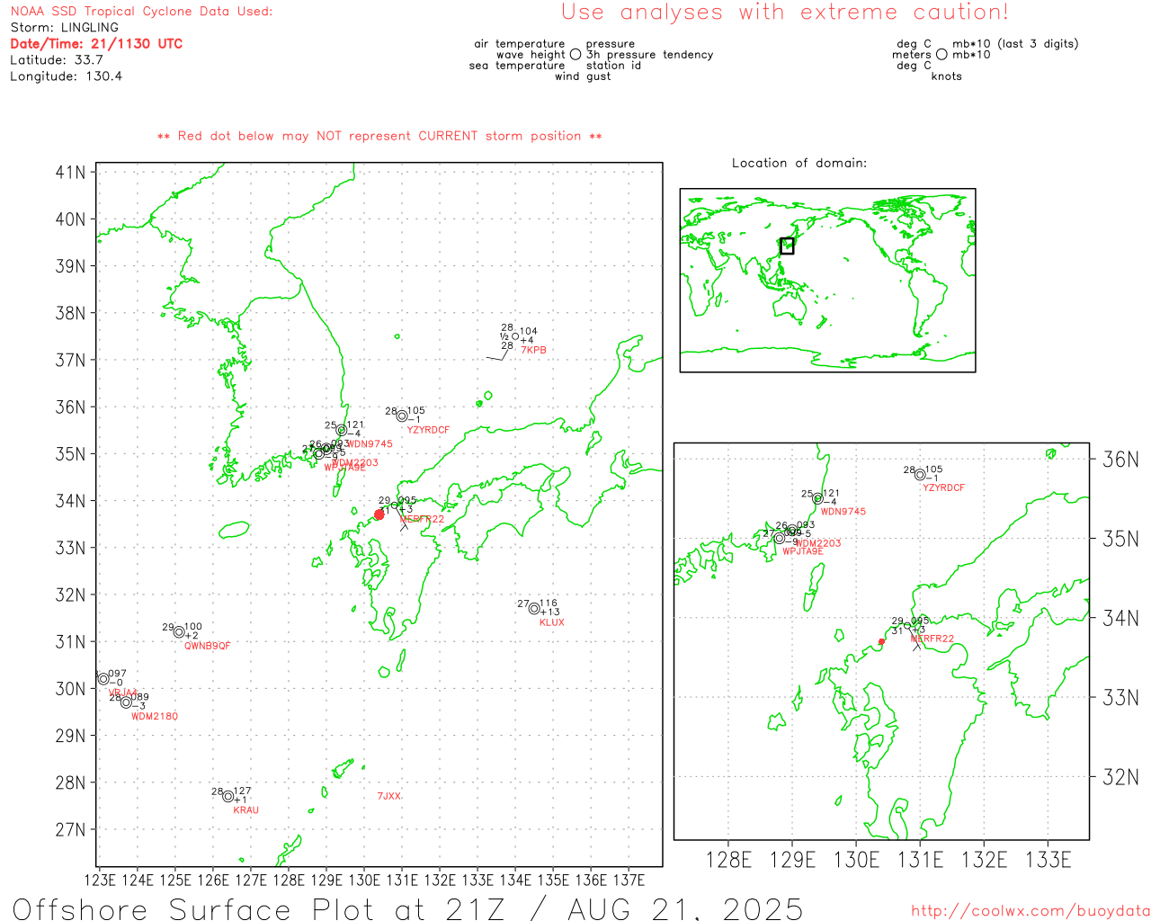Click the 'knots' legend unit label
This screenshot has width=1151, height=921.
click(946, 76)
